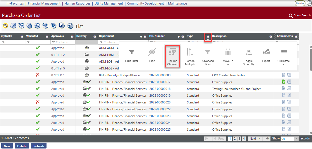Click the New button
312x149 pixels.
(7, 146)
